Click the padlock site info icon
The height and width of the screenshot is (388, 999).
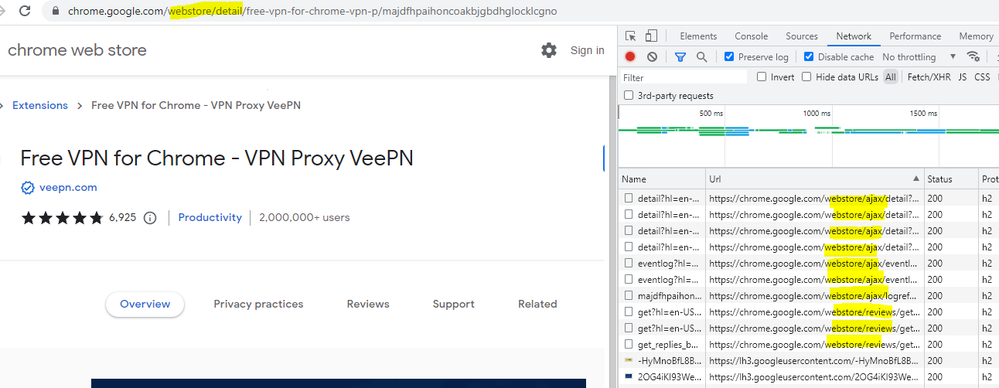[55, 12]
